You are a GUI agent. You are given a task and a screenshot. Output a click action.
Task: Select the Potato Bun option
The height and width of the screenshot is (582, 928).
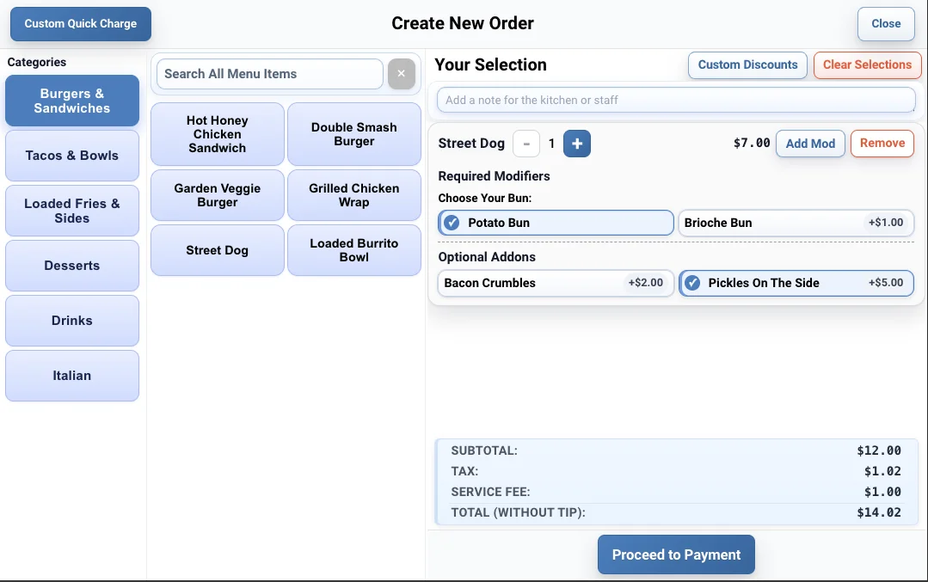[556, 223]
